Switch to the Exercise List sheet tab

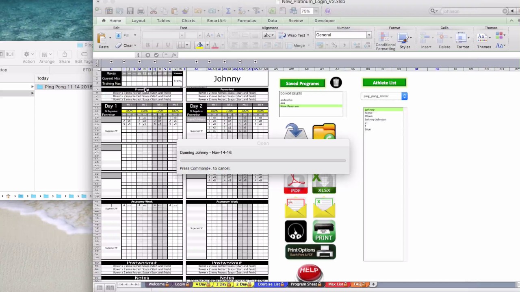tap(270, 284)
